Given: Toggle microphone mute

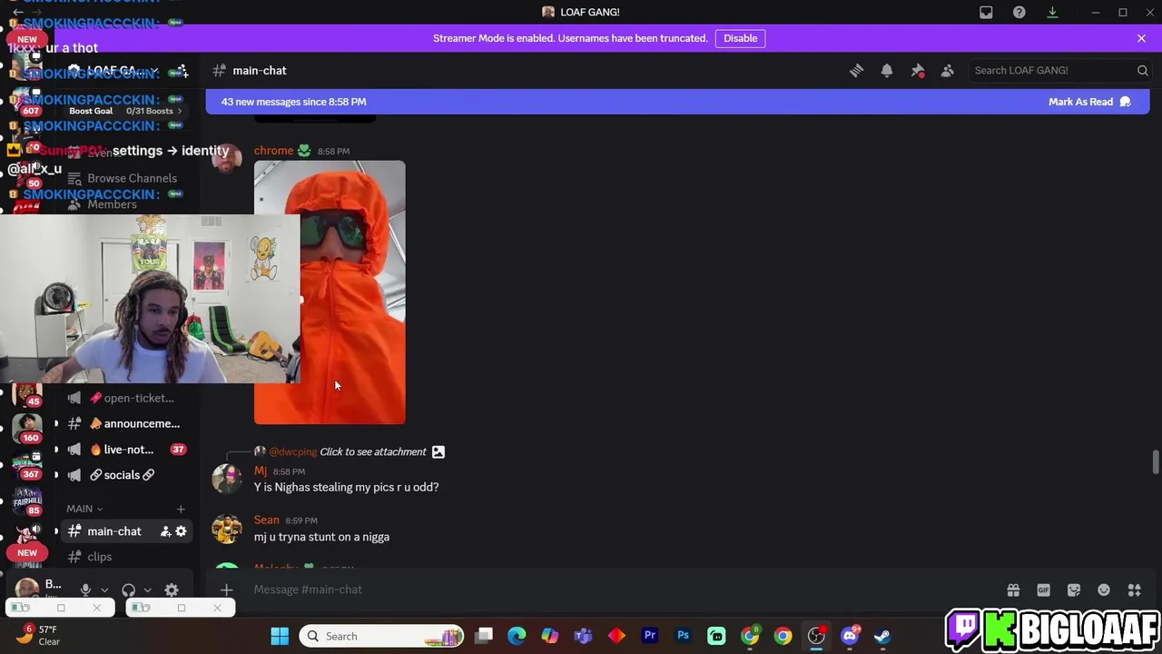Looking at the screenshot, I should (x=85, y=590).
